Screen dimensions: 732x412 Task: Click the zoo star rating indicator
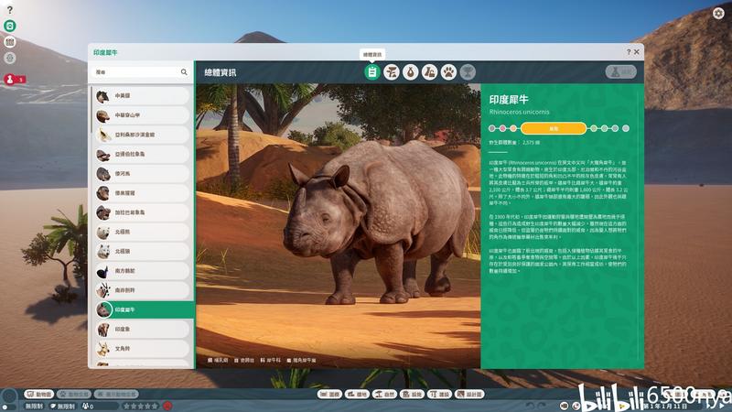(141, 407)
